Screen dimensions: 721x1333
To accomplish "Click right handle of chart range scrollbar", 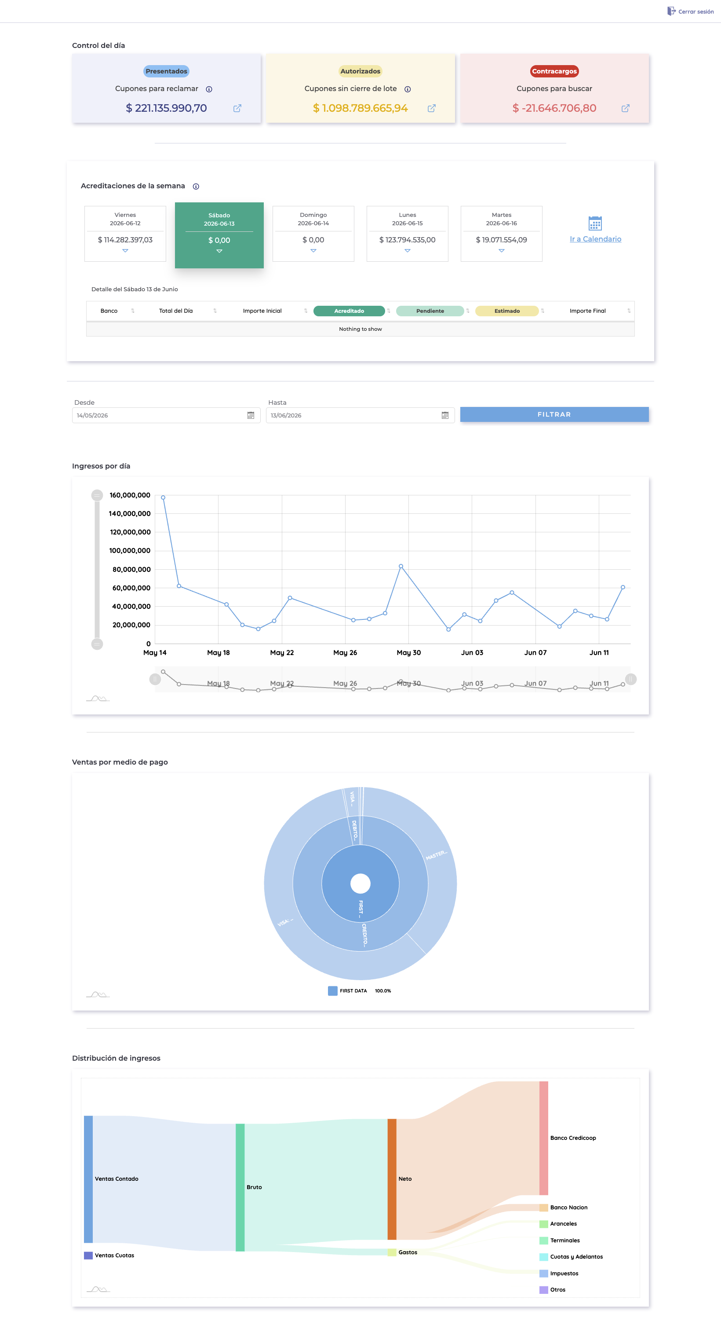I will 630,679.
